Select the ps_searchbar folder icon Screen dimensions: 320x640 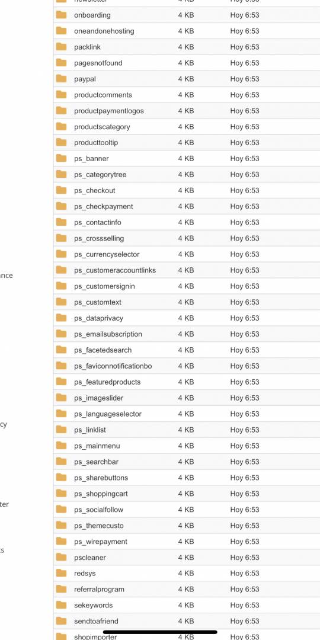click(61, 462)
